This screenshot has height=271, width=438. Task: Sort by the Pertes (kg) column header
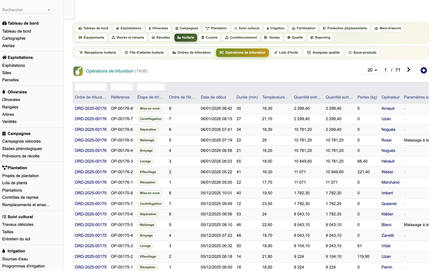[367, 97]
